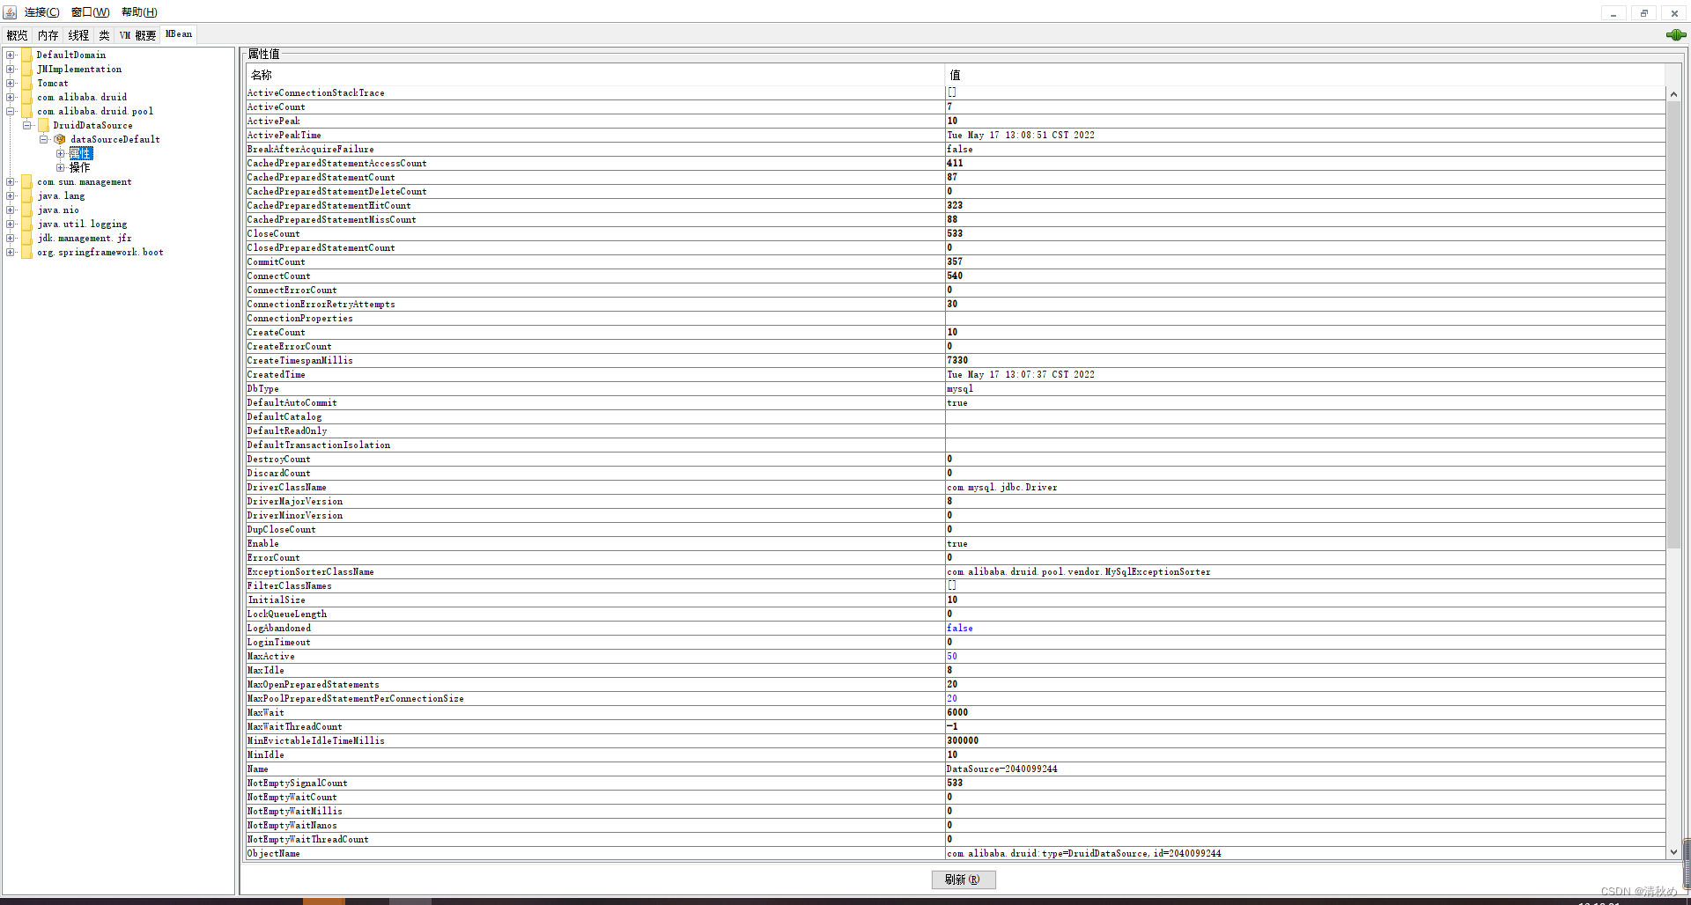Viewport: 1691px width, 905px height.
Task: Expand the java.nio node
Action: (11, 210)
